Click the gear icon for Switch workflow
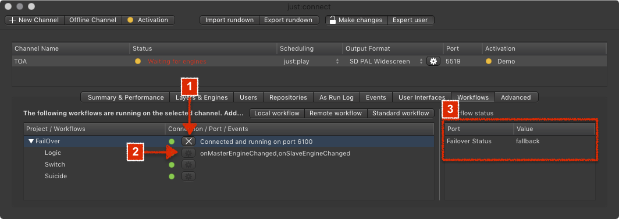The image size is (619, 219). (x=188, y=164)
